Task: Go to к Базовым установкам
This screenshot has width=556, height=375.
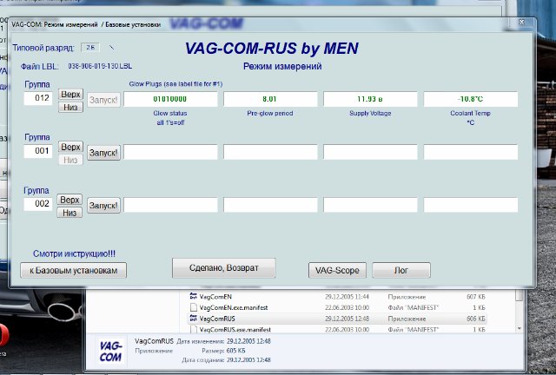Action: (73, 271)
